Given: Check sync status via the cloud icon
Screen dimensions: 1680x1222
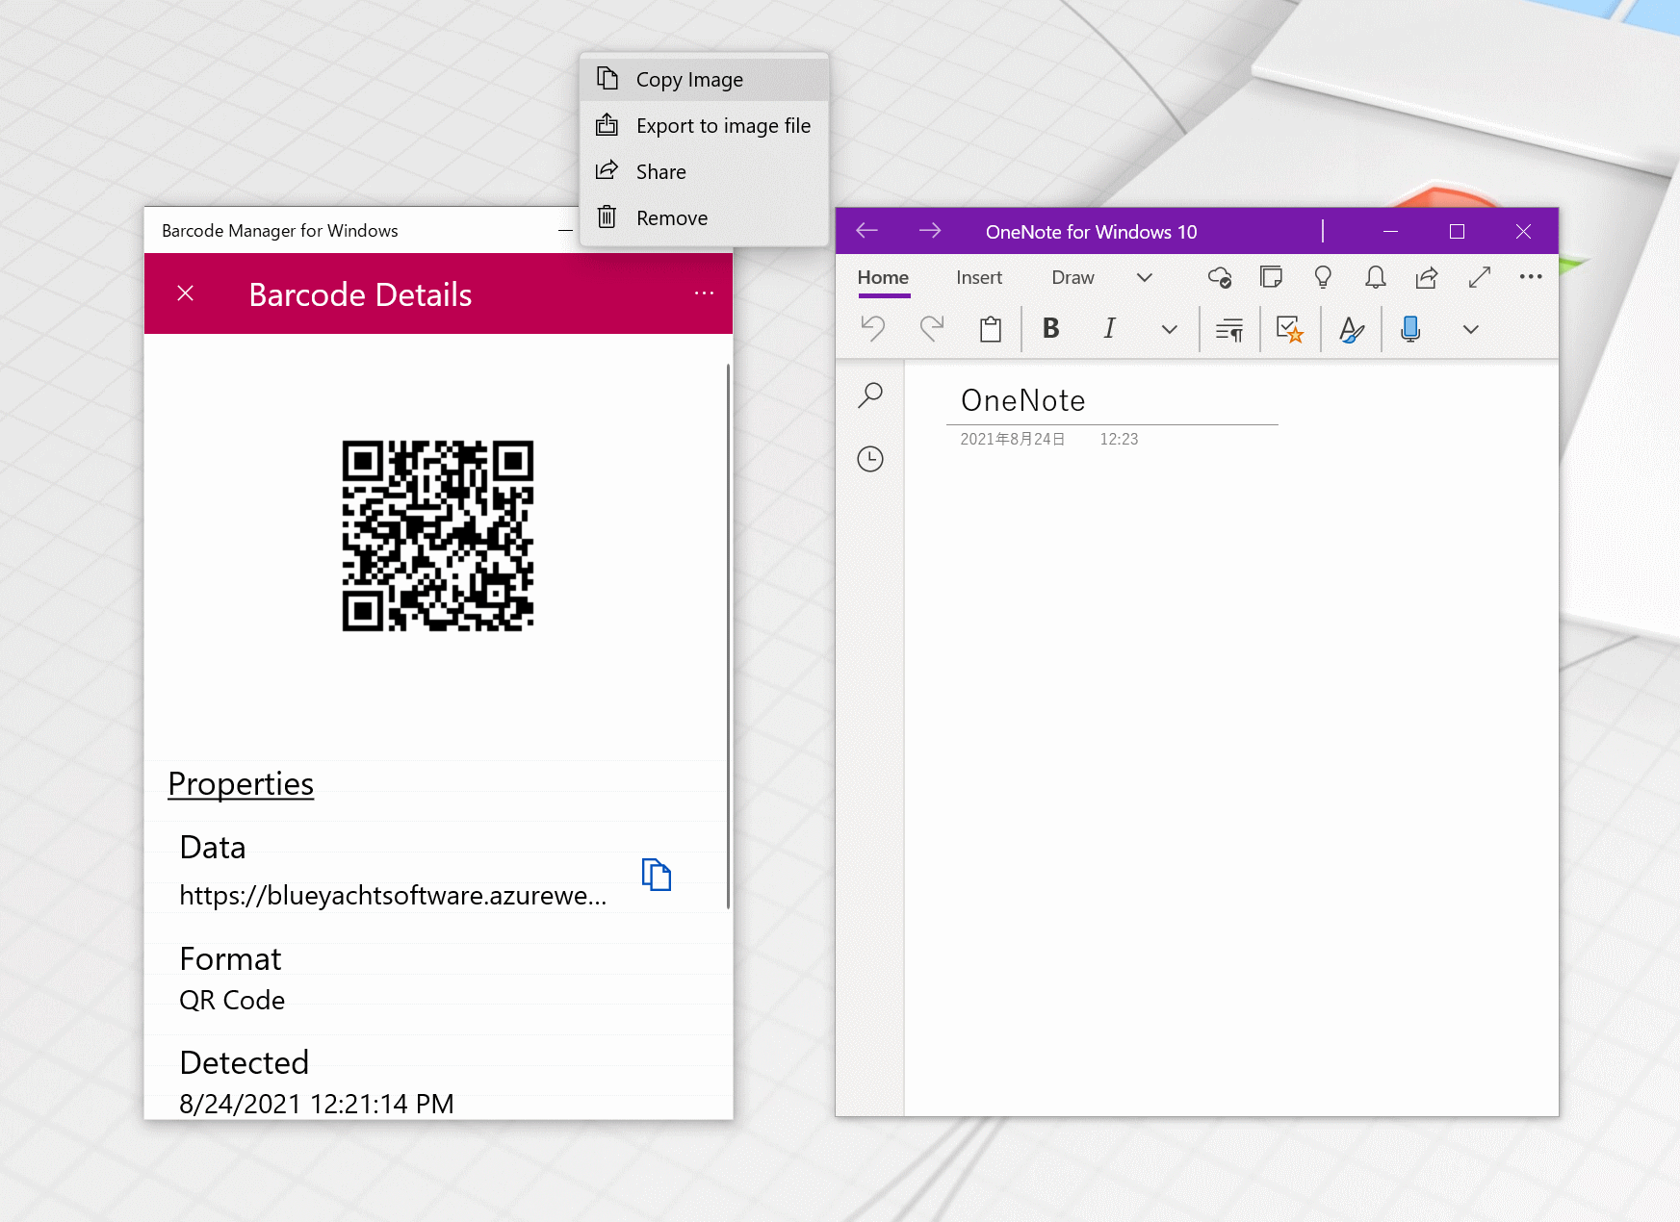Looking at the screenshot, I should [x=1219, y=277].
